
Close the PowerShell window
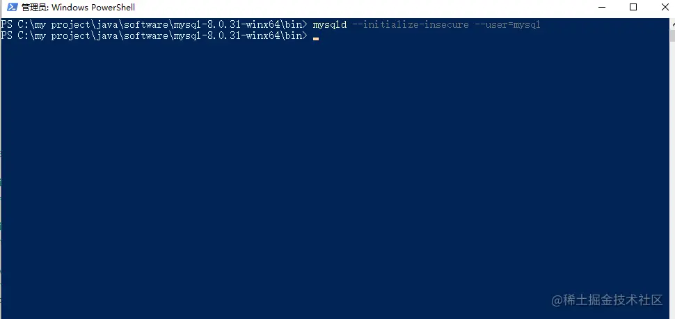666,8
